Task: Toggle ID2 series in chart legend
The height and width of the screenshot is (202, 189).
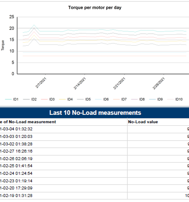Action: coord(30,99)
